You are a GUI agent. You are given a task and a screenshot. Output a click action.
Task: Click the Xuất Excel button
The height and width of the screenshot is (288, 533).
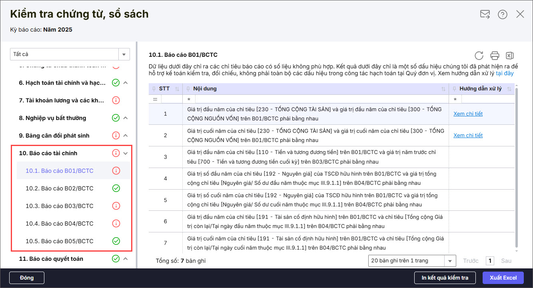pos(503,278)
